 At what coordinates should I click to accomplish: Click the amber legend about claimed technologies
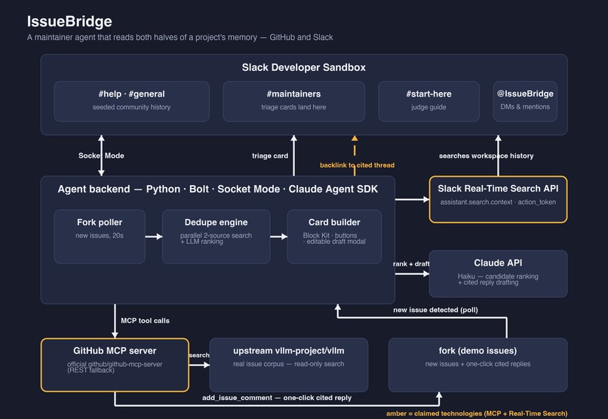click(x=477, y=414)
